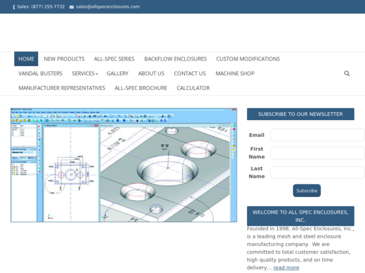Screen dimensions: 365x273
Task: Click the Sales phone number
Action: pyautogui.click(x=41, y=7)
